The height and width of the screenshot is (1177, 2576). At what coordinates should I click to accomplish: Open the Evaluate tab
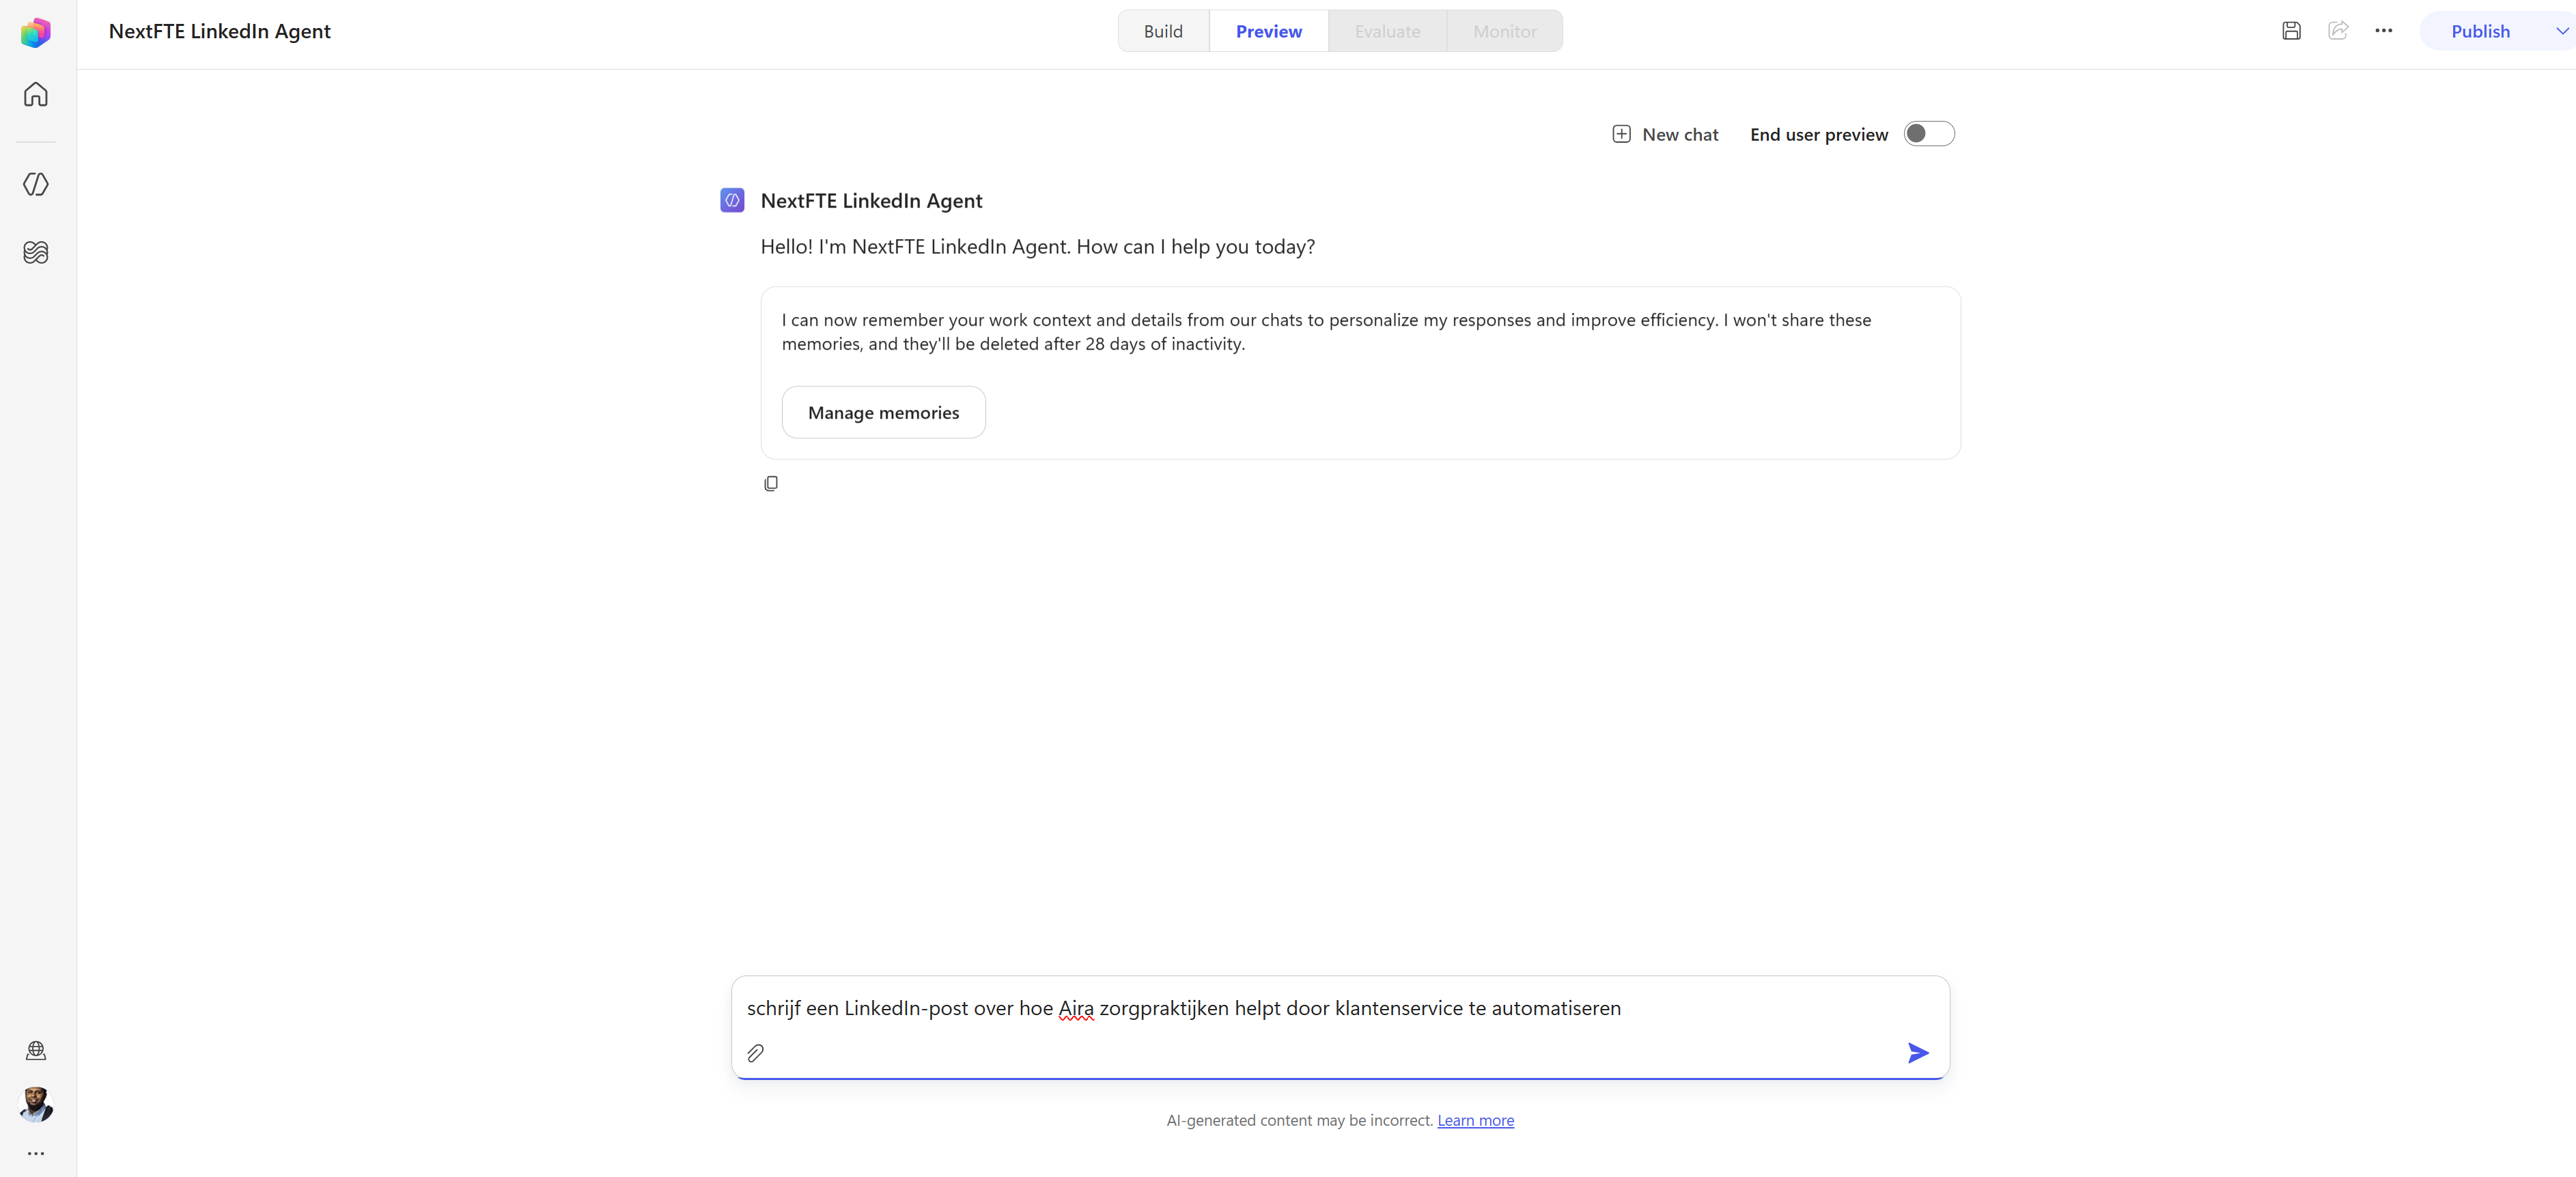[1387, 31]
